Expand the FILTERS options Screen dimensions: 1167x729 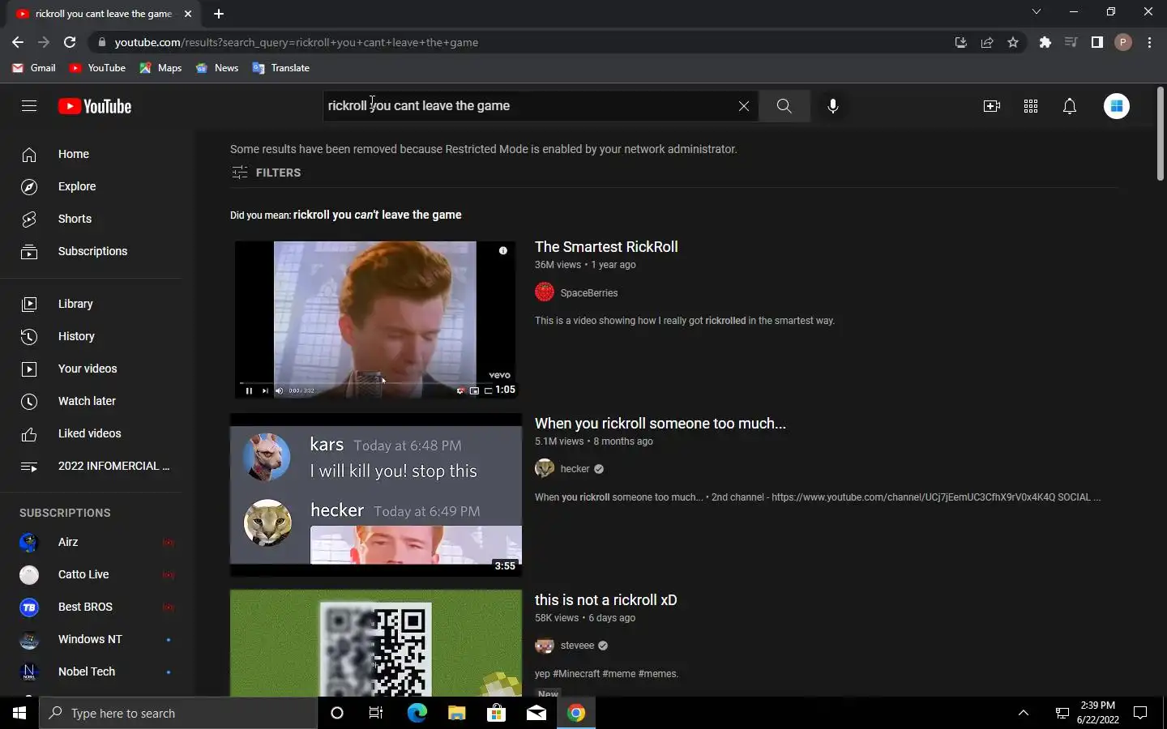click(x=266, y=173)
